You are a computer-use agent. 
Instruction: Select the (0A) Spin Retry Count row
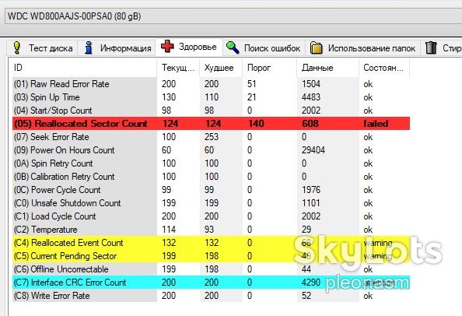point(211,163)
